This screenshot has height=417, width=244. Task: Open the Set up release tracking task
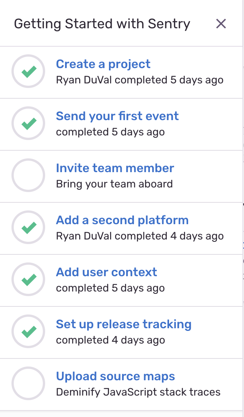[x=124, y=324]
